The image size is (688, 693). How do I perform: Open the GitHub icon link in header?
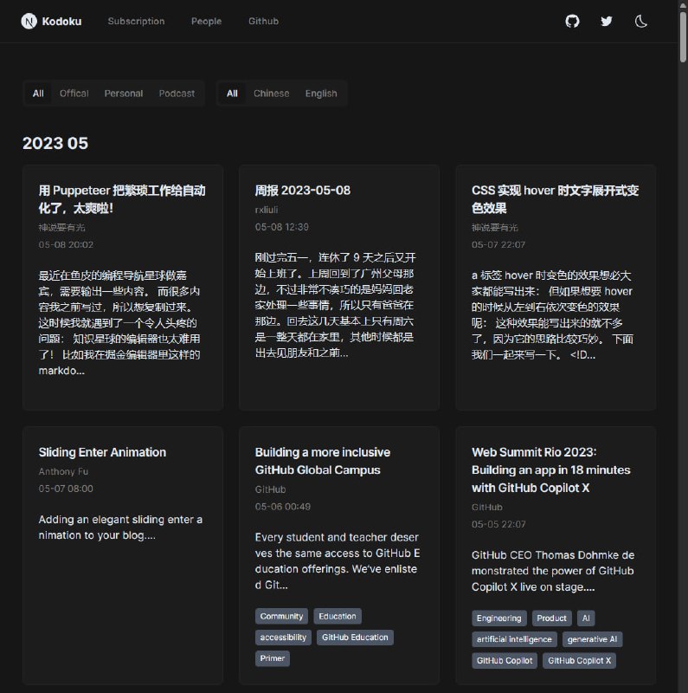(572, 21)
